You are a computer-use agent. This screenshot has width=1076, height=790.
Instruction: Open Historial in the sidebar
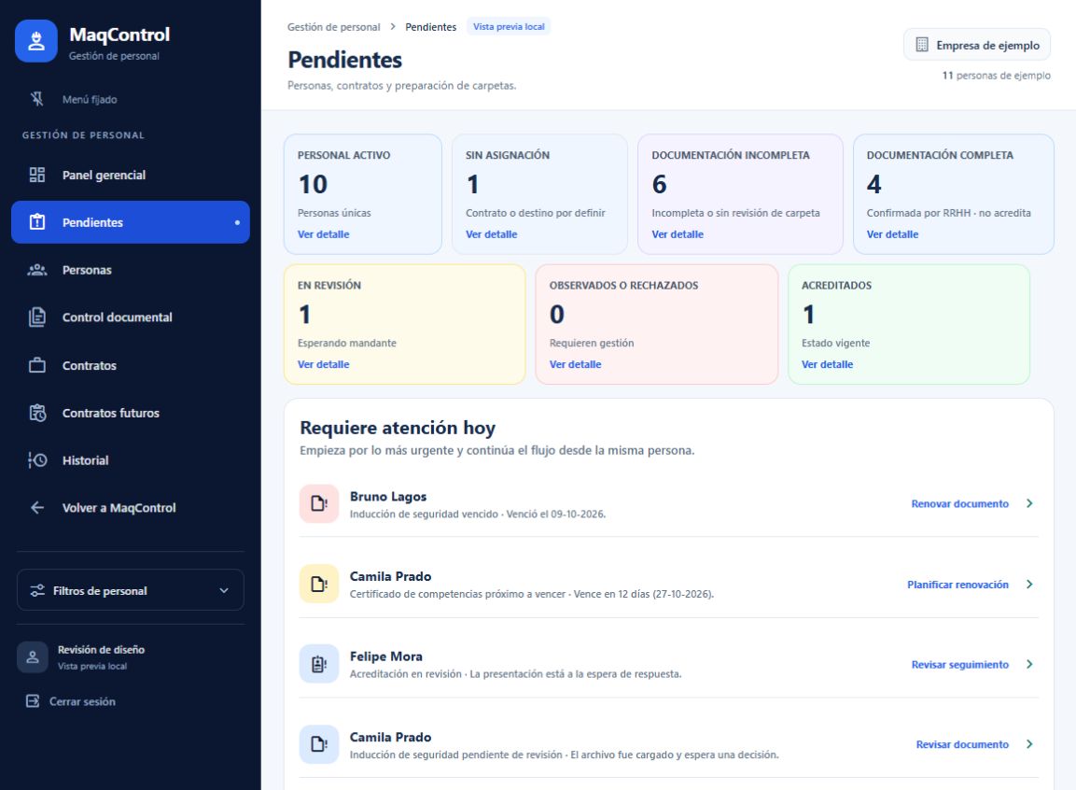click(x=131, y=459)
